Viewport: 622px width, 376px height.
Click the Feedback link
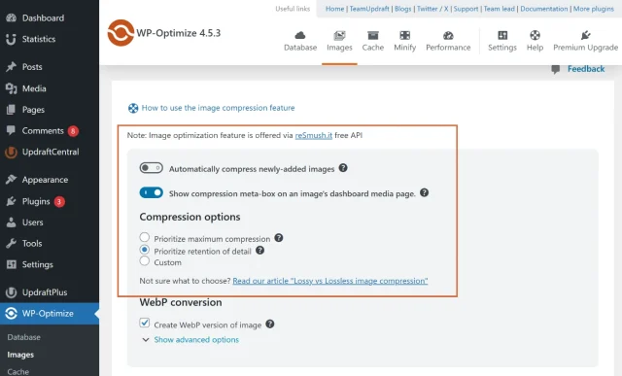click(x=586, y=69)
